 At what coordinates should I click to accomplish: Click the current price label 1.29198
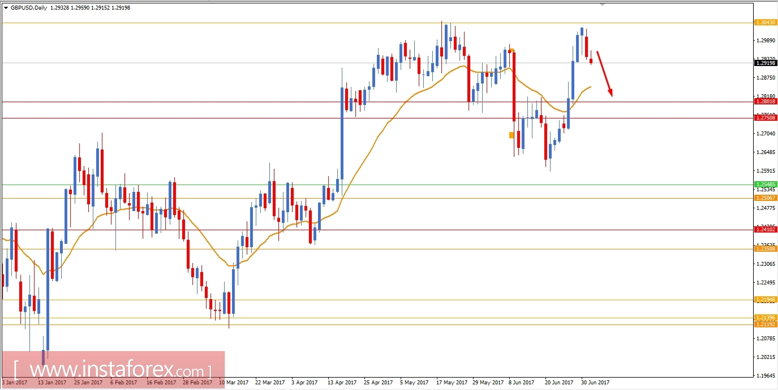coord(766,63)
